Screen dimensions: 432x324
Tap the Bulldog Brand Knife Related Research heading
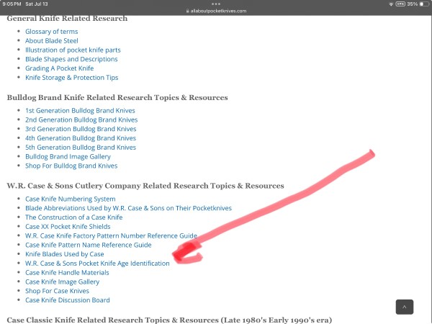click(117, 97)
